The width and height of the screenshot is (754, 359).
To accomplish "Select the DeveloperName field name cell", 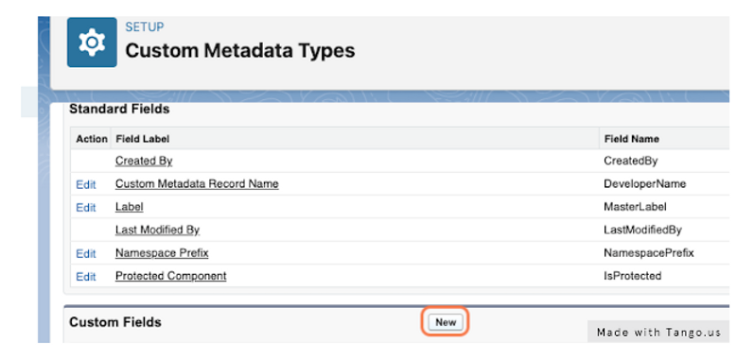I will tap(645, 184).
